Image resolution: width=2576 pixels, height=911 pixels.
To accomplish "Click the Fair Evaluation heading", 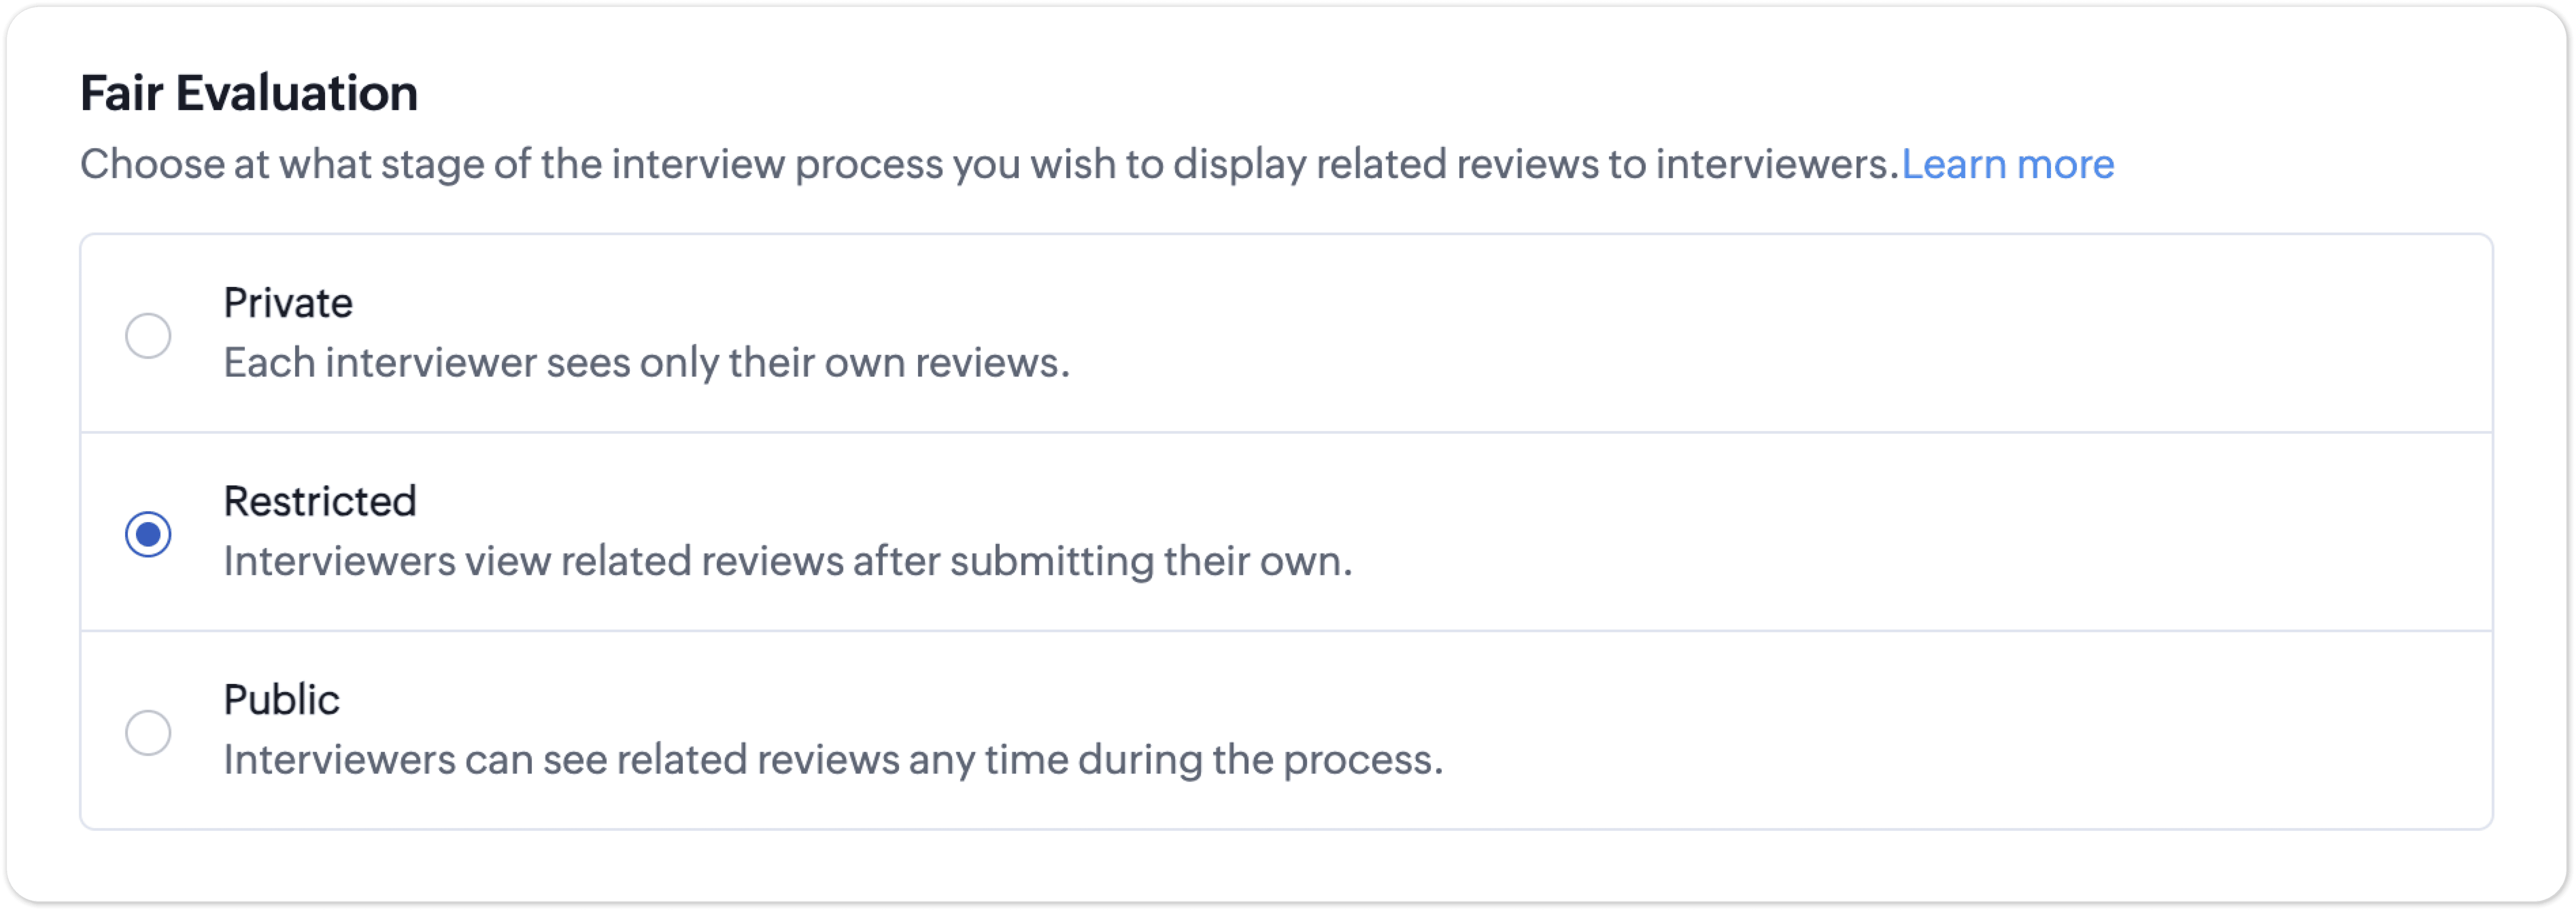I will tap(249, 93).
